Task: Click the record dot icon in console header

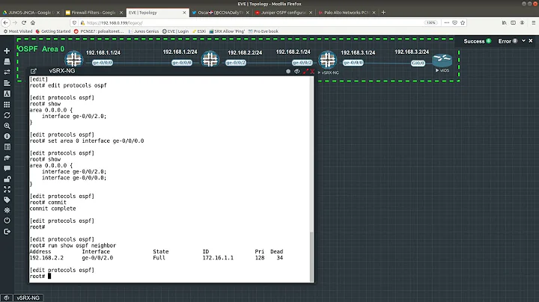Action: click(288, 71)
